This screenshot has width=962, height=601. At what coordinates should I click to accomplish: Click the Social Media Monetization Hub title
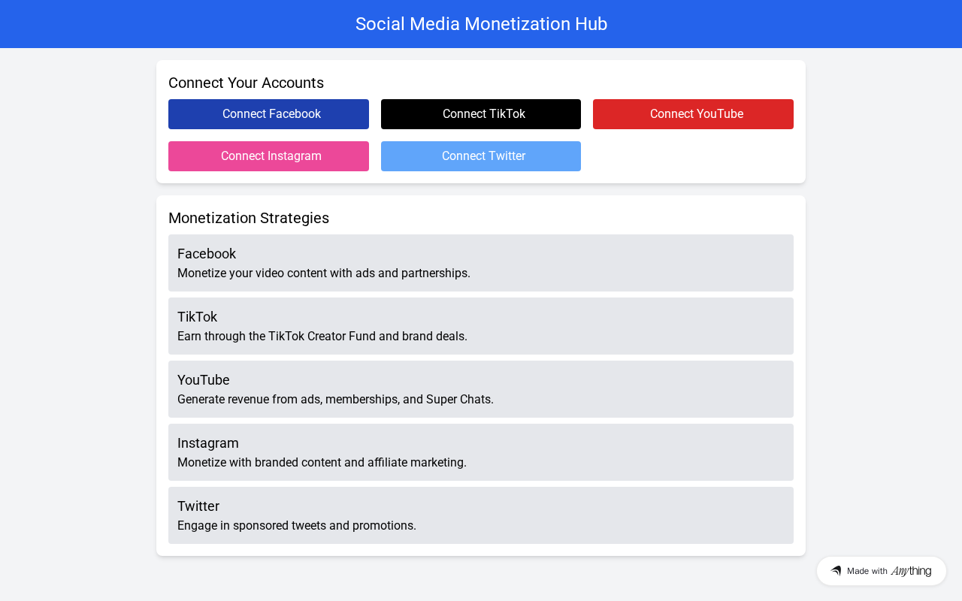tap(481, 24)
